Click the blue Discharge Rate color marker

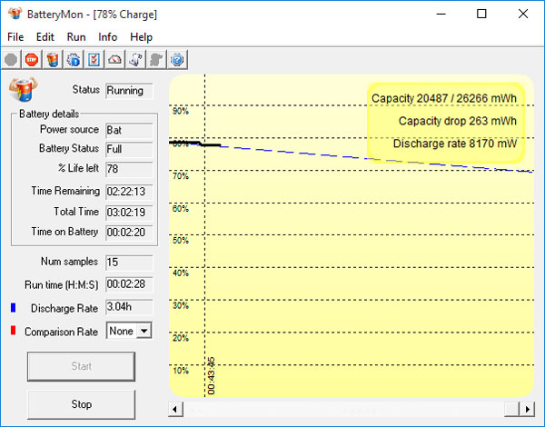pyautogui.click(x=14, y=308)
